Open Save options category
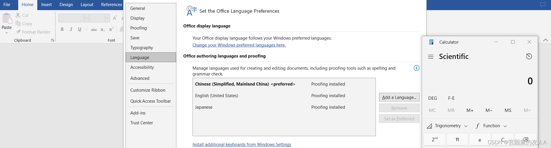551x148 pixels. (x=151, y=38)
